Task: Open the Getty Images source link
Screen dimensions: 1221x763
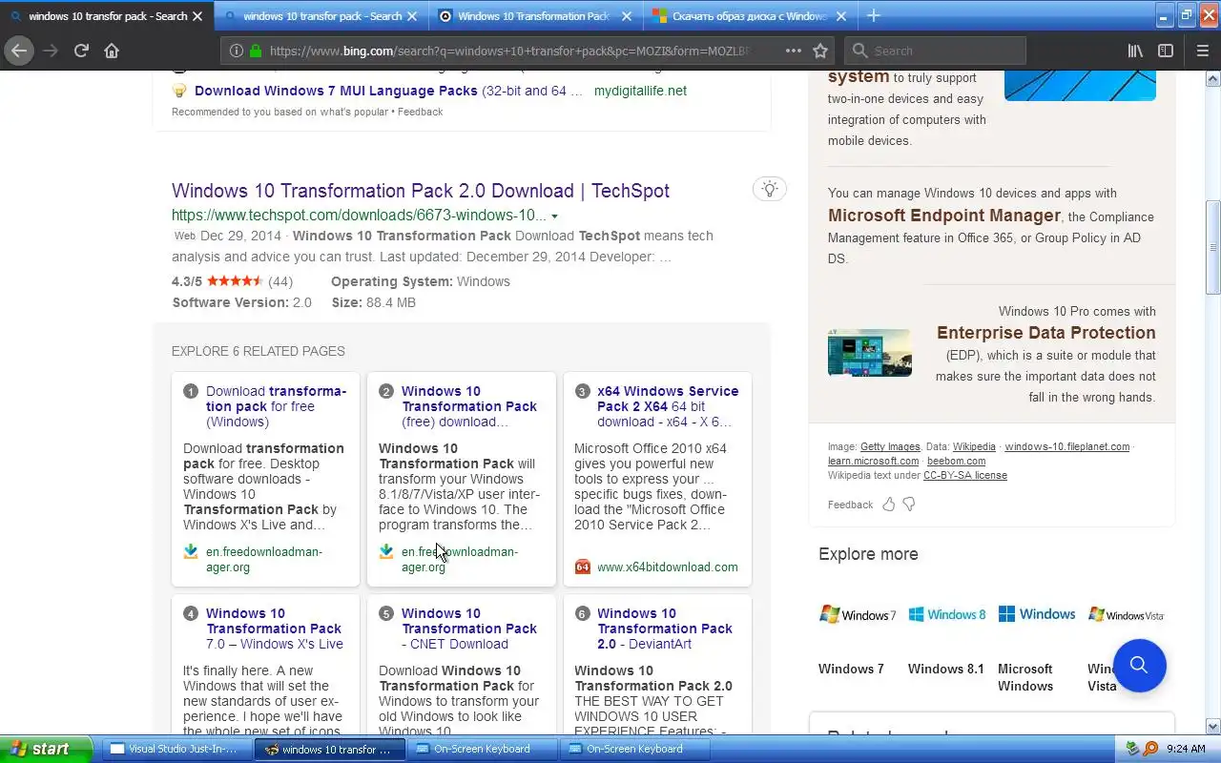Action: click(x=890, y=446)
